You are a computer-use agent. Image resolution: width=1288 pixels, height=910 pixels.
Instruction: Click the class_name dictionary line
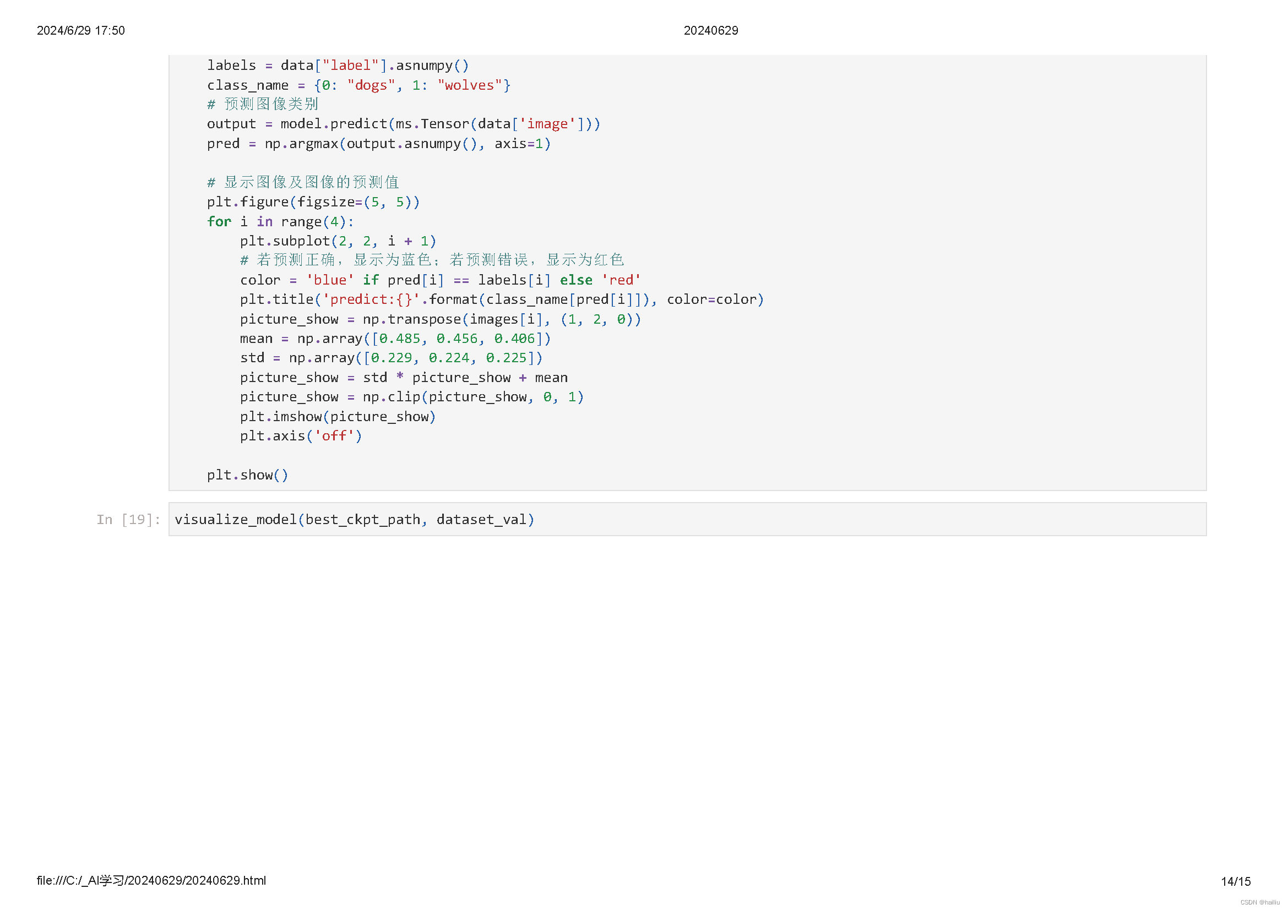click(x=358, y=85)
